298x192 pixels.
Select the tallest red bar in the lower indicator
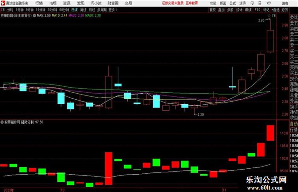pos(108,168)
